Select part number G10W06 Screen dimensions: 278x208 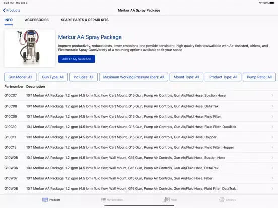pyautogui.click(x=11, y=168)
